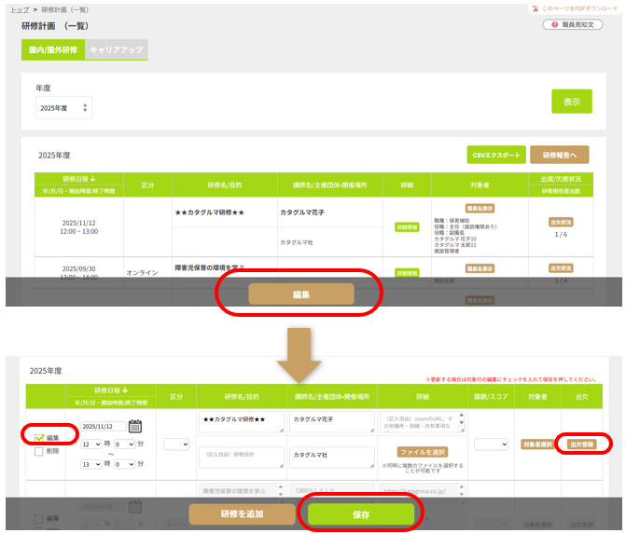The image size is (626, 533).
Task: Open 出欠状況 above the 1 / 6 count
Action: (561, 223)
